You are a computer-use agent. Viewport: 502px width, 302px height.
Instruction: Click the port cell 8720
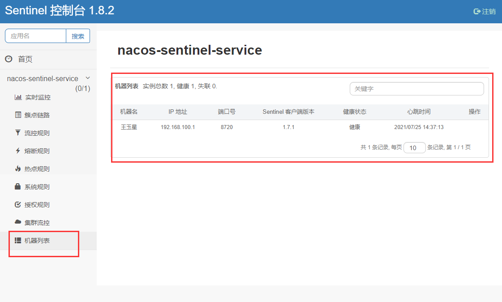(227, 127)
